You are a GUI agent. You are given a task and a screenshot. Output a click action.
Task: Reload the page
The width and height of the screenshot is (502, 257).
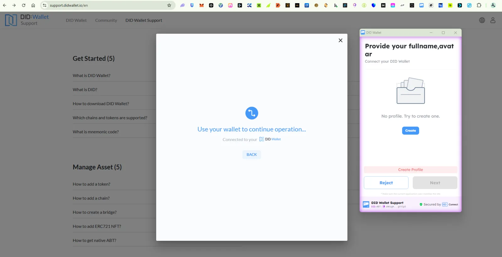point(24,5)
